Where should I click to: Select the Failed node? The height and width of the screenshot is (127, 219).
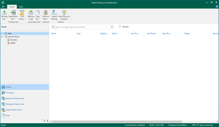coord(12,43)
